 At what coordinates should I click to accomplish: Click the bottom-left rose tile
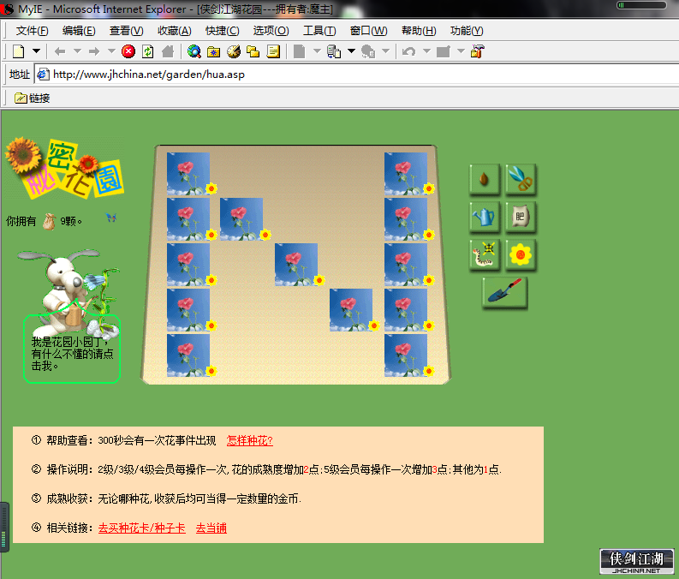pyautogui.click(x=188, y=355)
